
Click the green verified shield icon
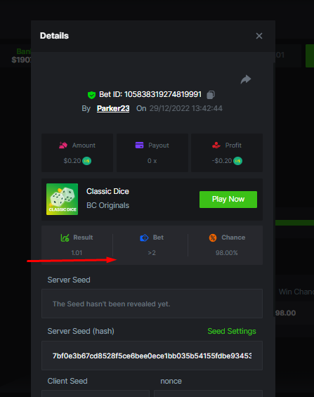click(x=91, y=95)
